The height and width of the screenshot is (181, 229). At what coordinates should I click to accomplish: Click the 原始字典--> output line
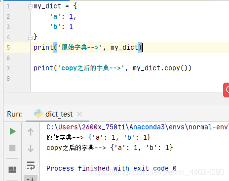click(x=98, y=137)
